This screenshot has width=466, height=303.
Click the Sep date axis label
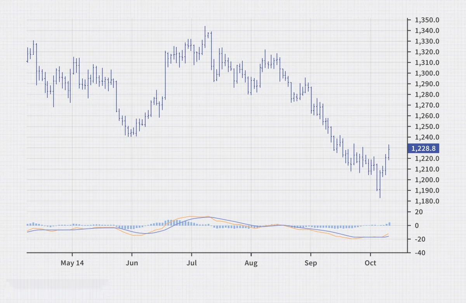(x=311, y=263)
